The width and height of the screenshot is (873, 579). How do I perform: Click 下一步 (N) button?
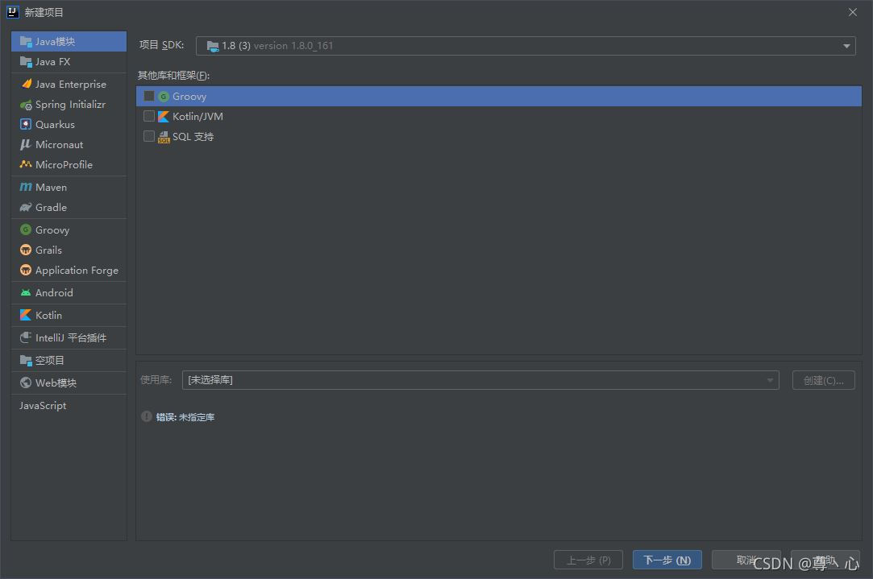click(667, 560)
